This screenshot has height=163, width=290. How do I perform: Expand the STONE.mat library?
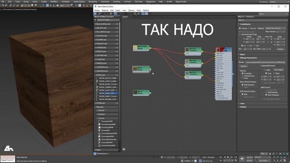tap(106, 103)
